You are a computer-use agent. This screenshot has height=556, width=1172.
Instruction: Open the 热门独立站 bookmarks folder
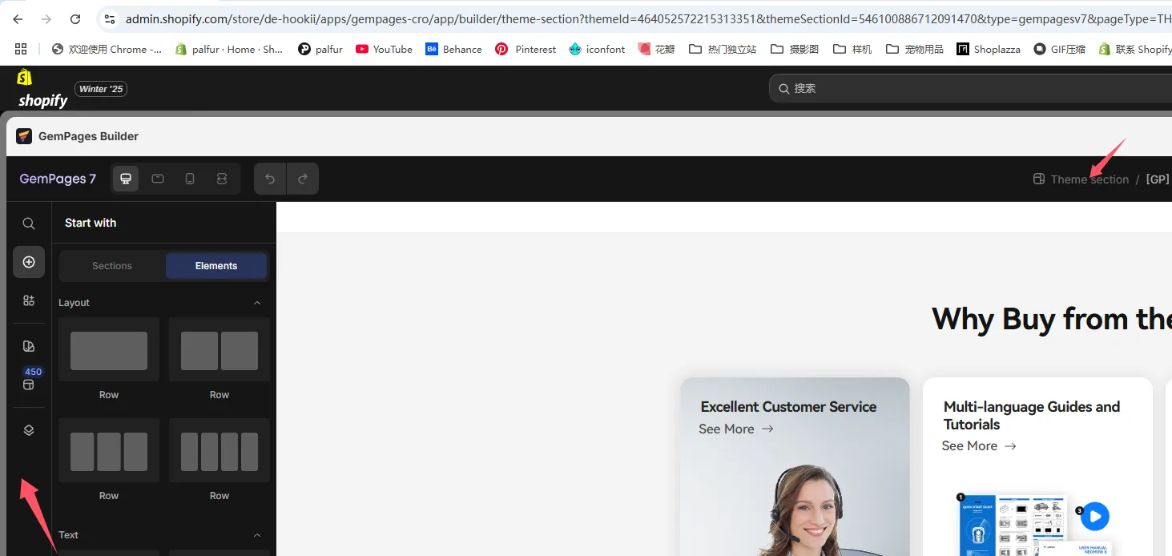pos(723,49)
